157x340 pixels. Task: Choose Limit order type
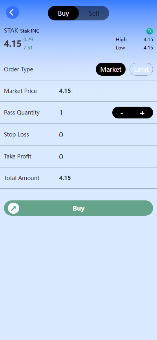(141, 69)
